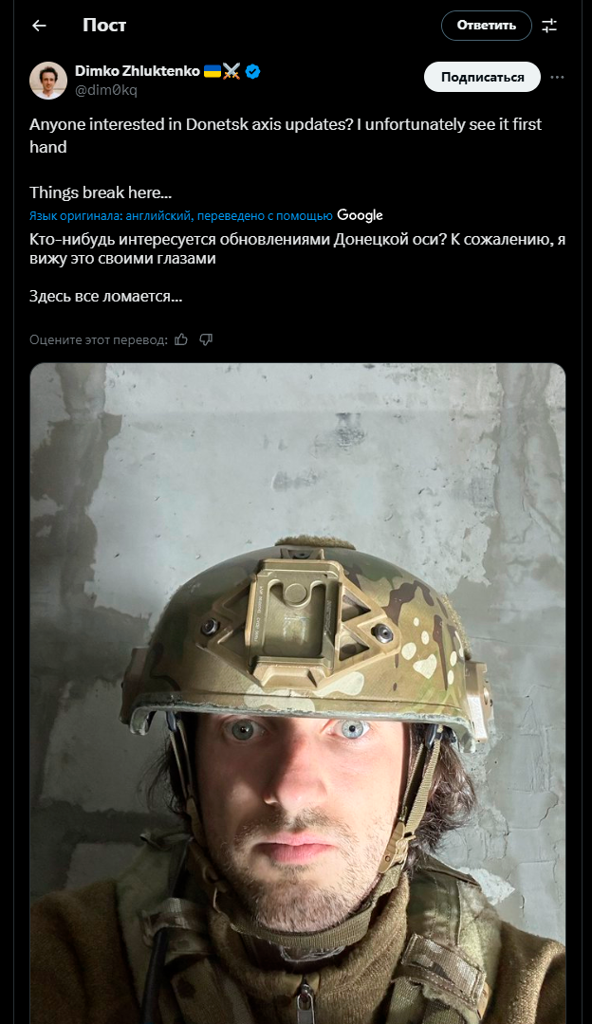This screenshot has height=1024, width=592.
Task: Click the Оцените этот перевод label
Action: point(99,339)
